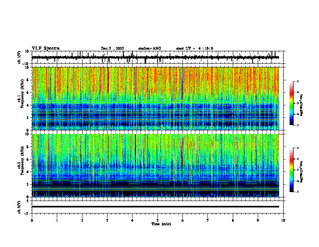Click the "6" tick on ch.2 frequency axis
This screenshot has width=319, height=247.
click(x=28, y=159)
